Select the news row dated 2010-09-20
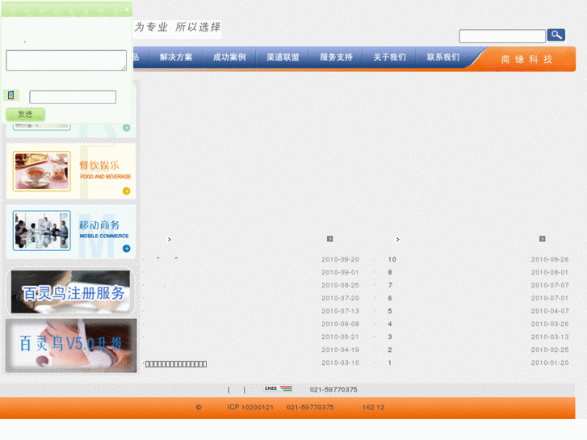Viewport: 587px width, 440px height. point(251,259)
